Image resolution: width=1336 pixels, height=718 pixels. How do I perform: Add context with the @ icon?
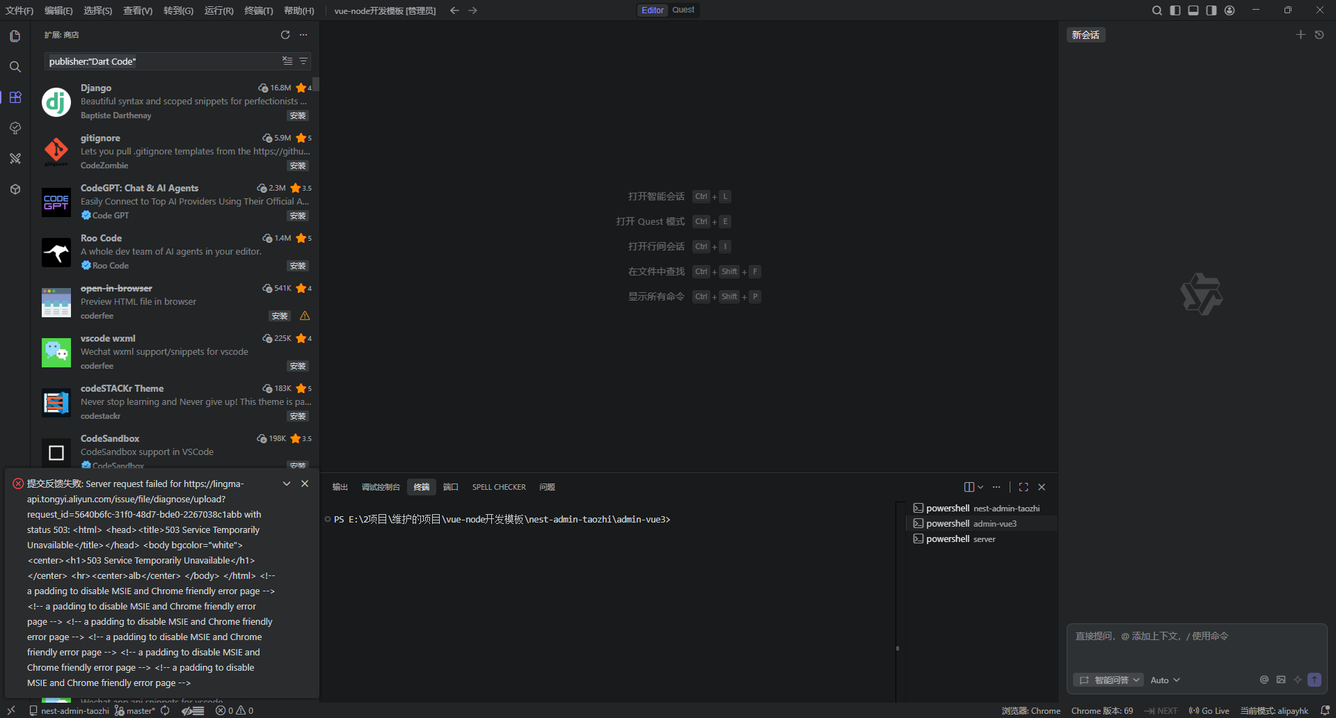(x=1264, y=680)
